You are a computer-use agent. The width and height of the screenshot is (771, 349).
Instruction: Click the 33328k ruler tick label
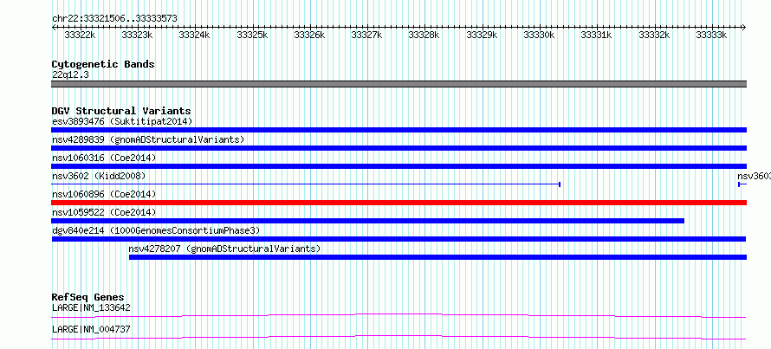click(x=424, y=35)
